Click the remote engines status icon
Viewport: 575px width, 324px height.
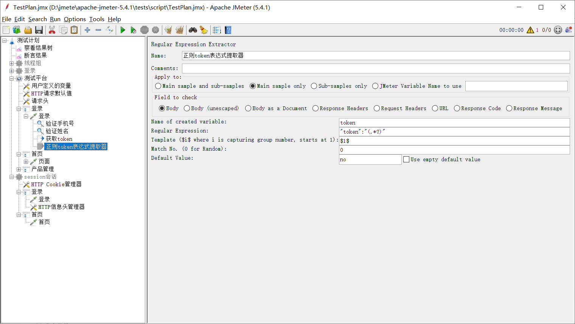(x=569, y=30)
